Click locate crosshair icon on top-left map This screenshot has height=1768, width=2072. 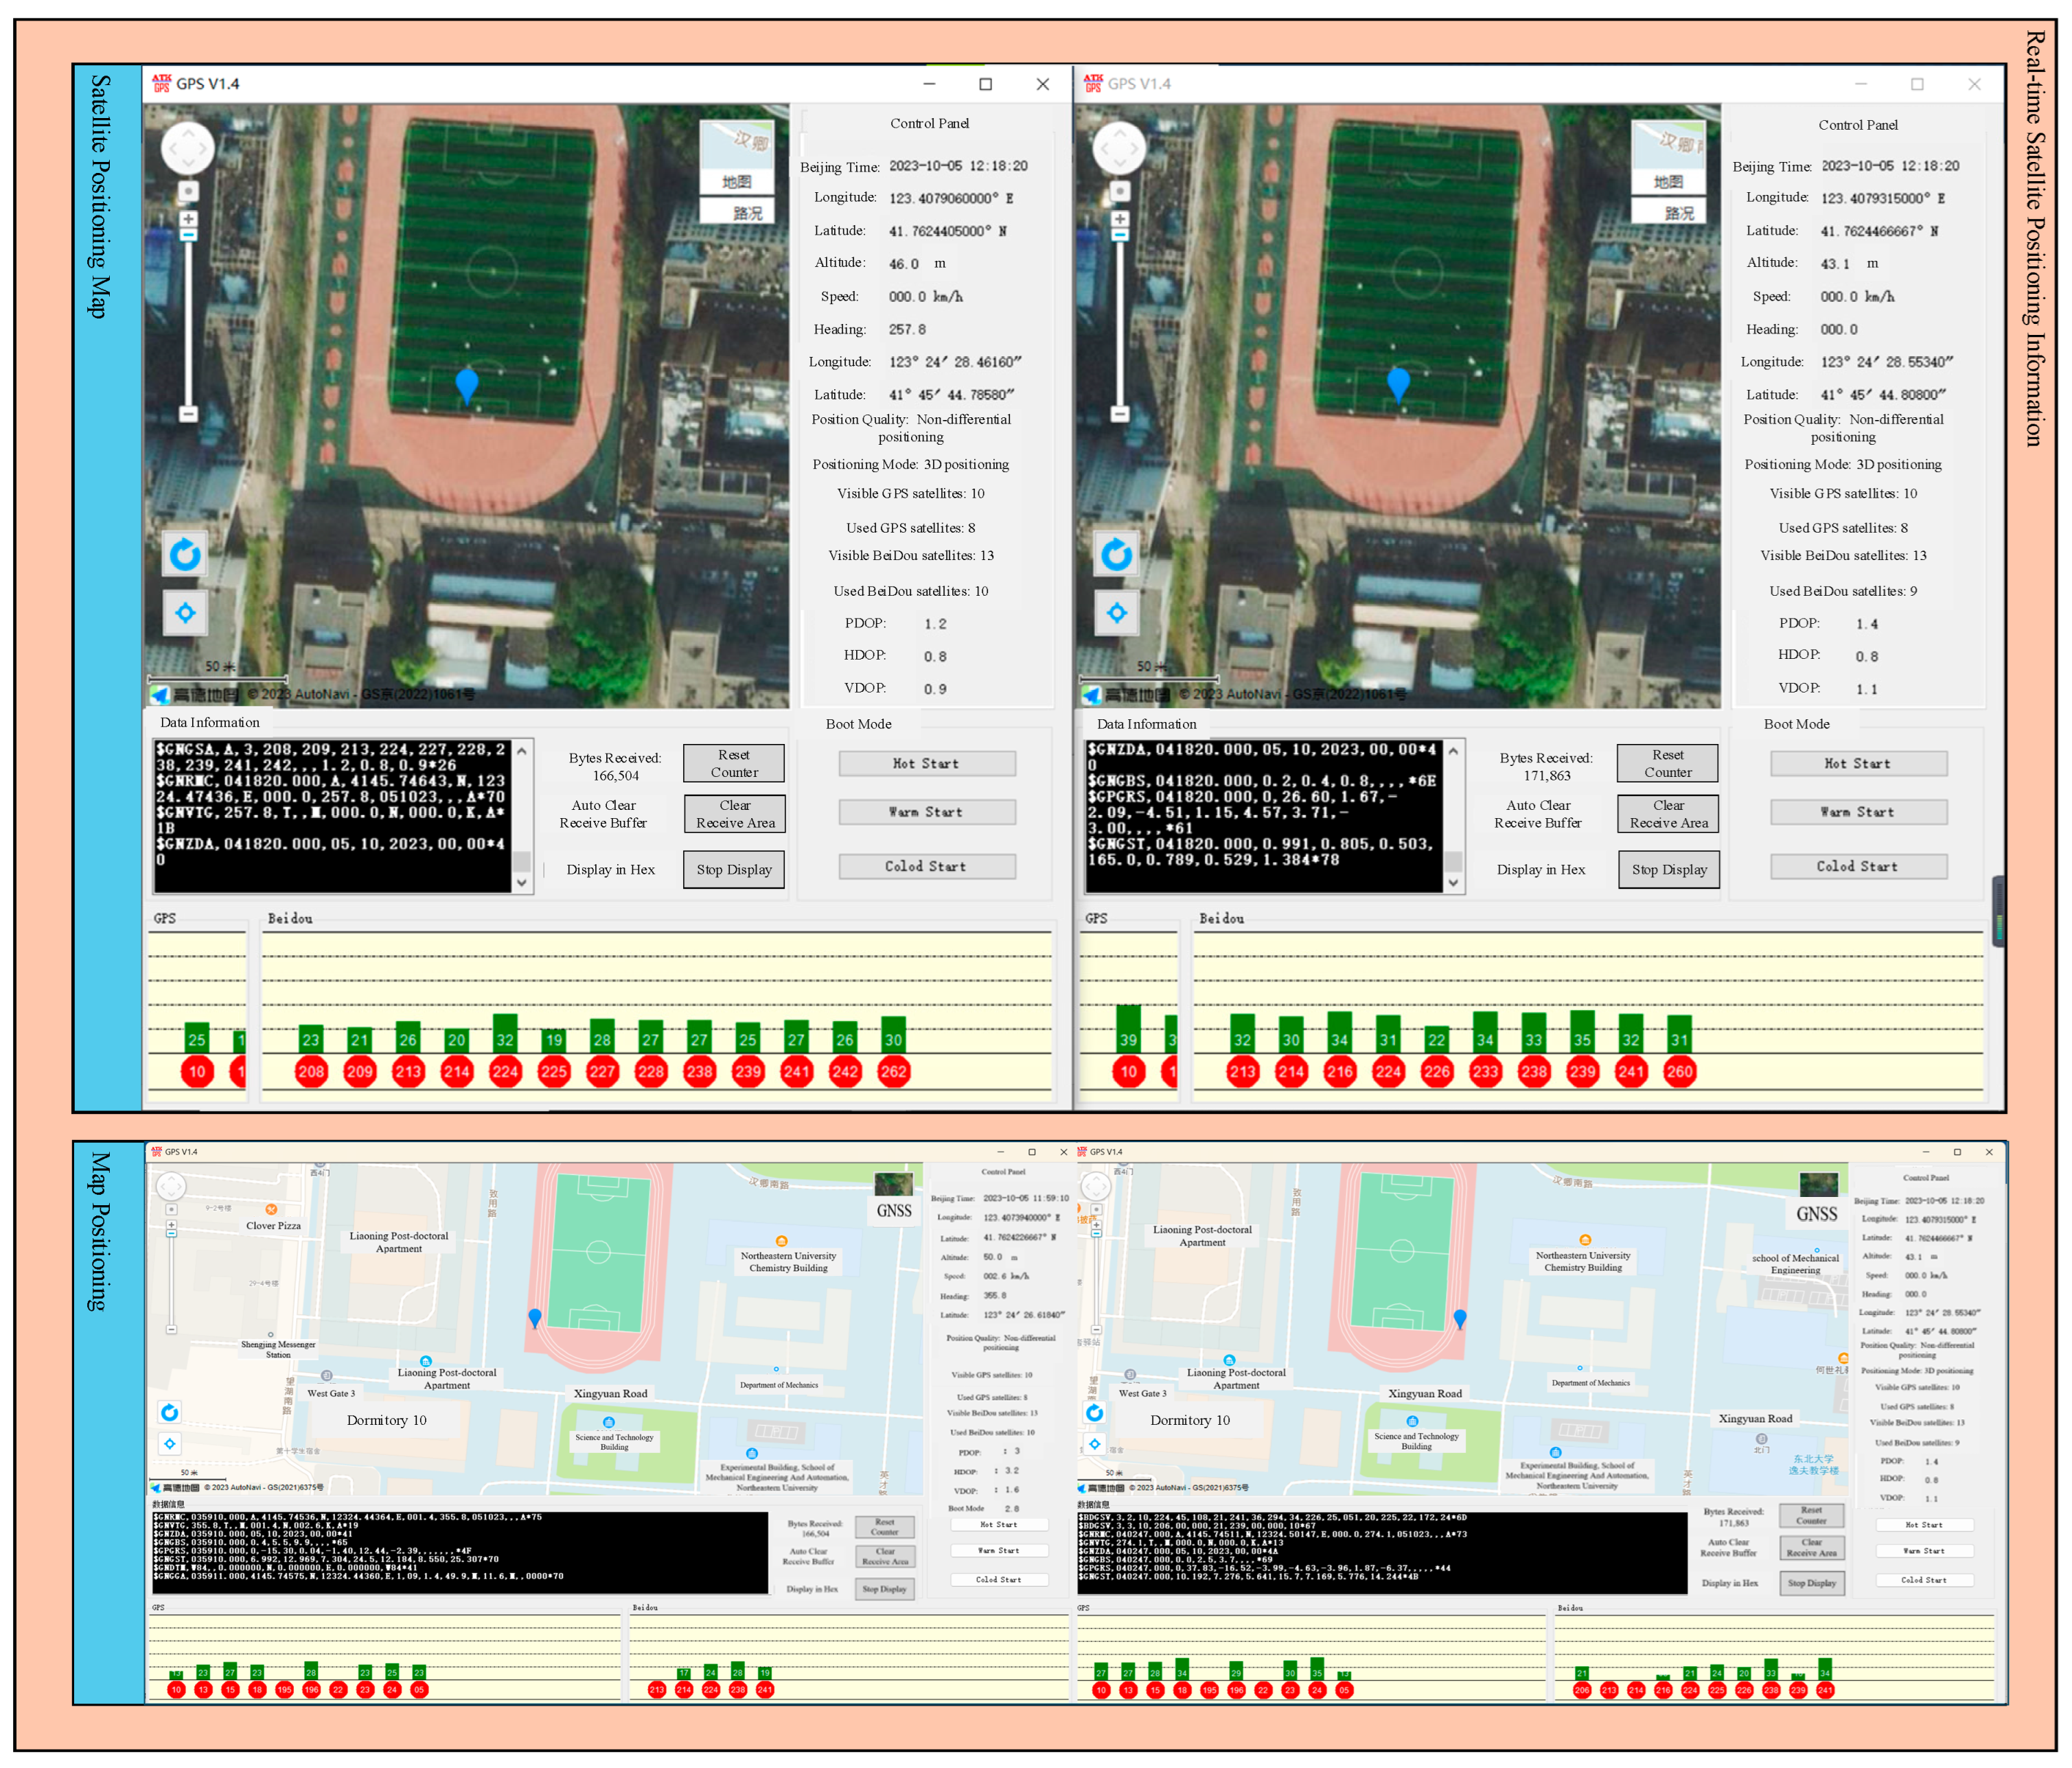pos(185,613)
